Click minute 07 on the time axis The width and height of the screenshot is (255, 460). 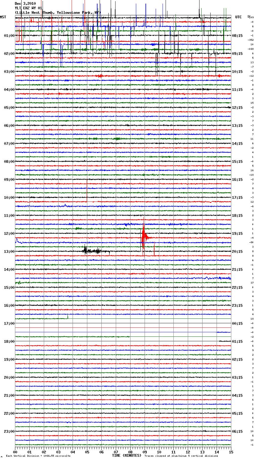point(116,452)
